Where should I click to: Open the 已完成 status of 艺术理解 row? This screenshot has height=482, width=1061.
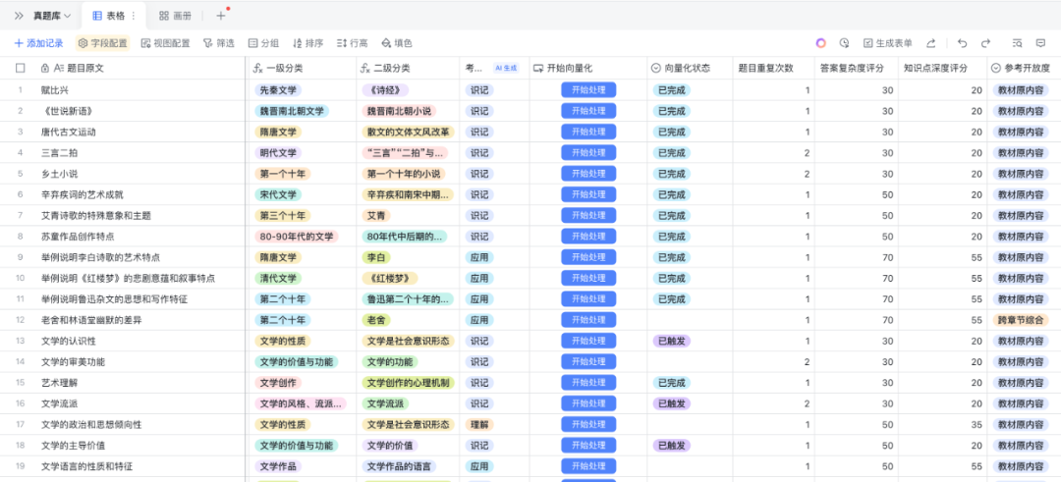[671, 383]
